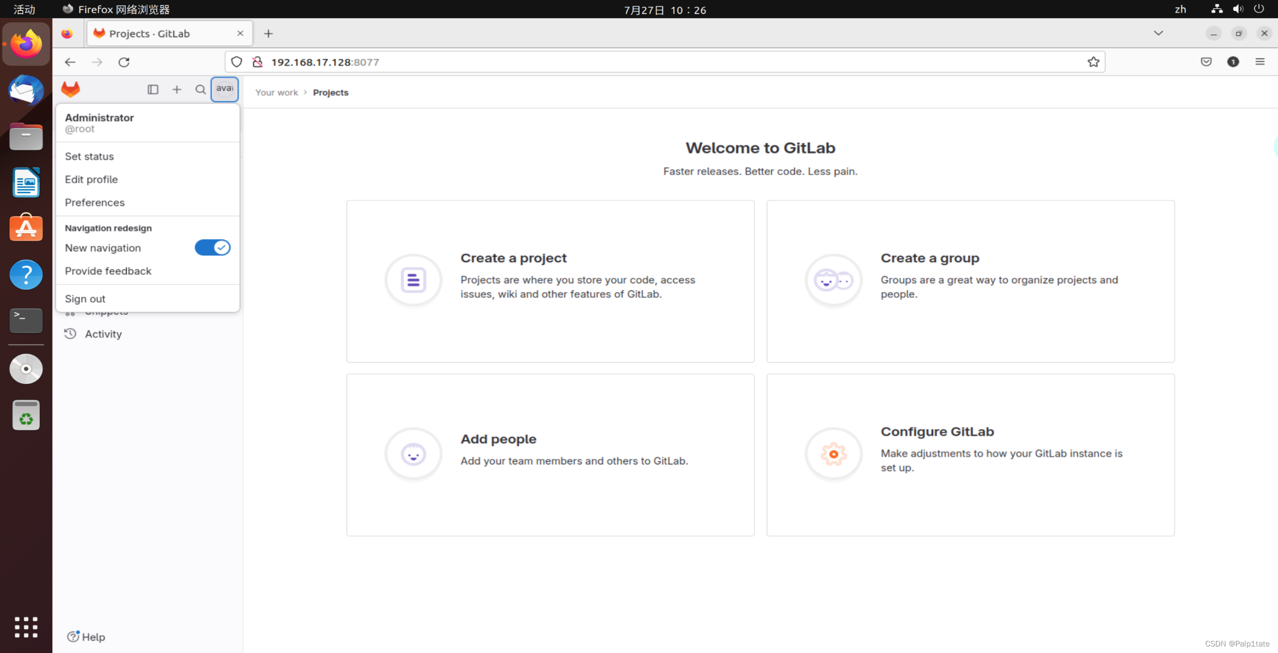Click the group faces illustration icon
The width and height of the screenshot is (1278, 653).
(834, 280)
